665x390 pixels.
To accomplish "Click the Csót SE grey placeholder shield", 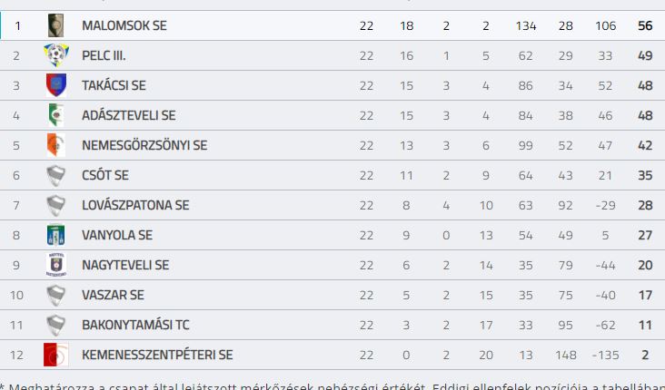I will click(56, 175).
